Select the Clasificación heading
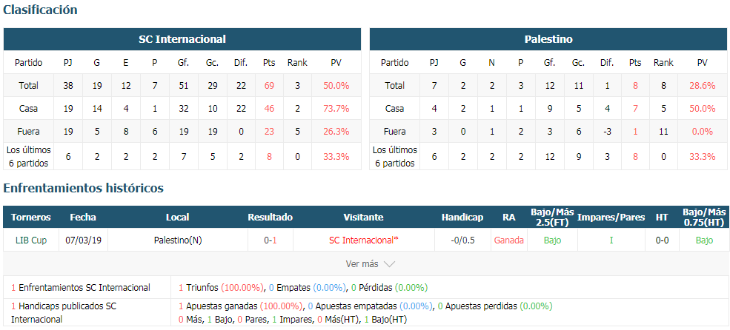 pyautogui.click(x=41, y=10)
